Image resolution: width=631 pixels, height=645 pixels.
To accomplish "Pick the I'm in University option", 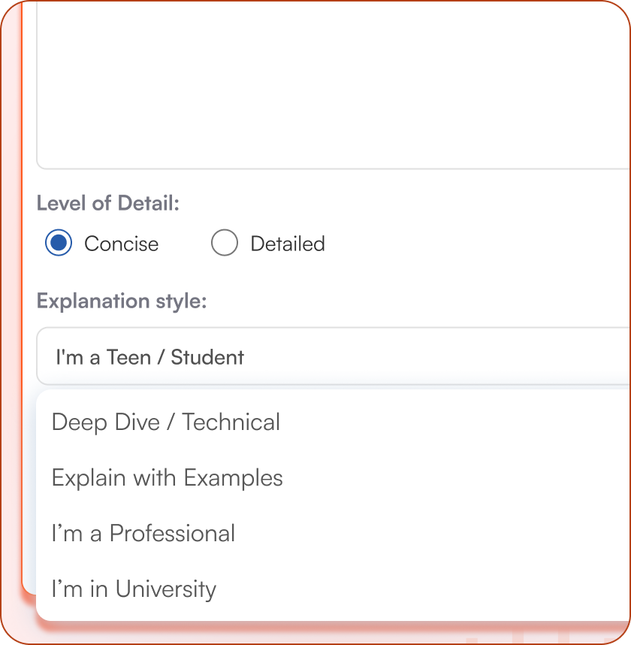I will (134, 589).
